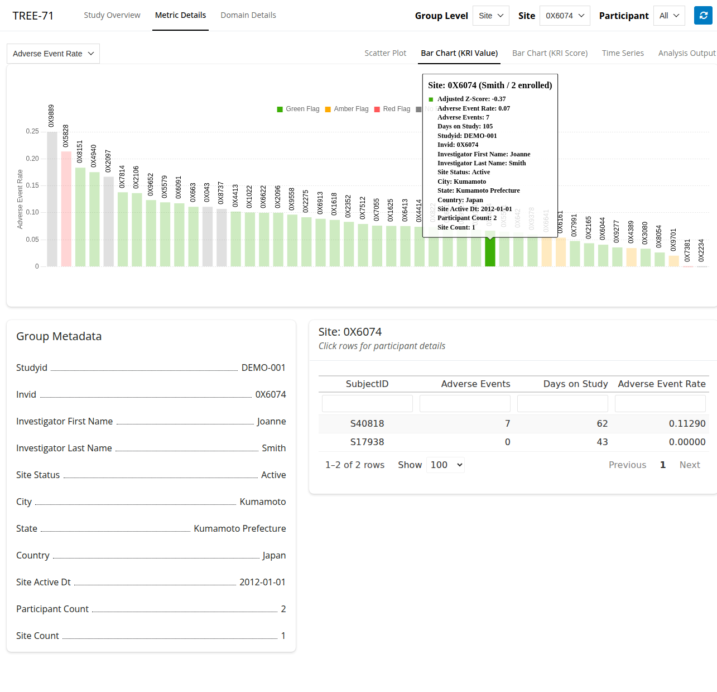Open the Adverse Event Rate metric dropdown
717x692 pixels.
[x=53, y=54]
